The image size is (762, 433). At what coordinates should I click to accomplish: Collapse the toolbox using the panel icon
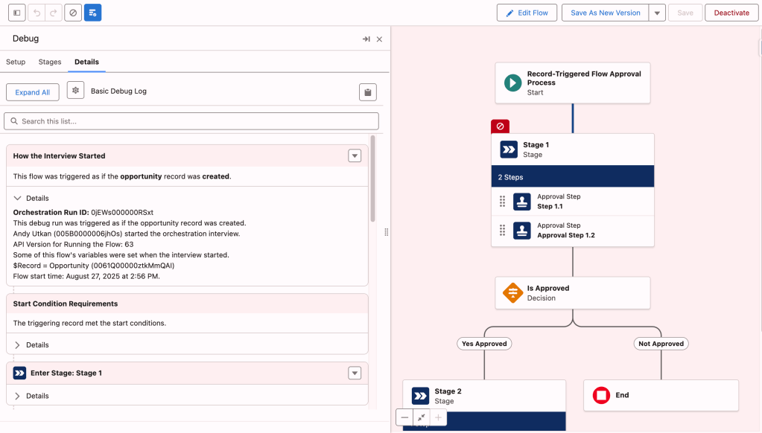(16, 13)
